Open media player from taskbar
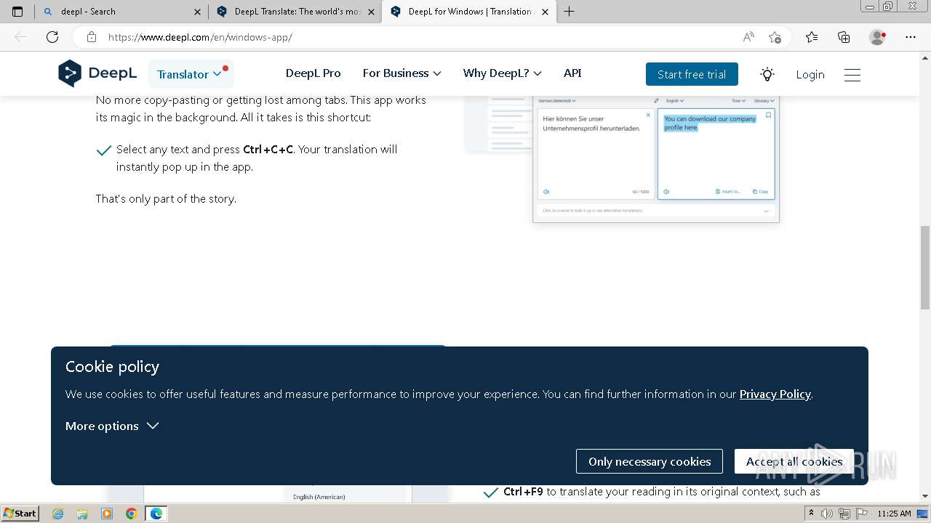The height and width of the screenshot is (523, 931). coord(107,514)
